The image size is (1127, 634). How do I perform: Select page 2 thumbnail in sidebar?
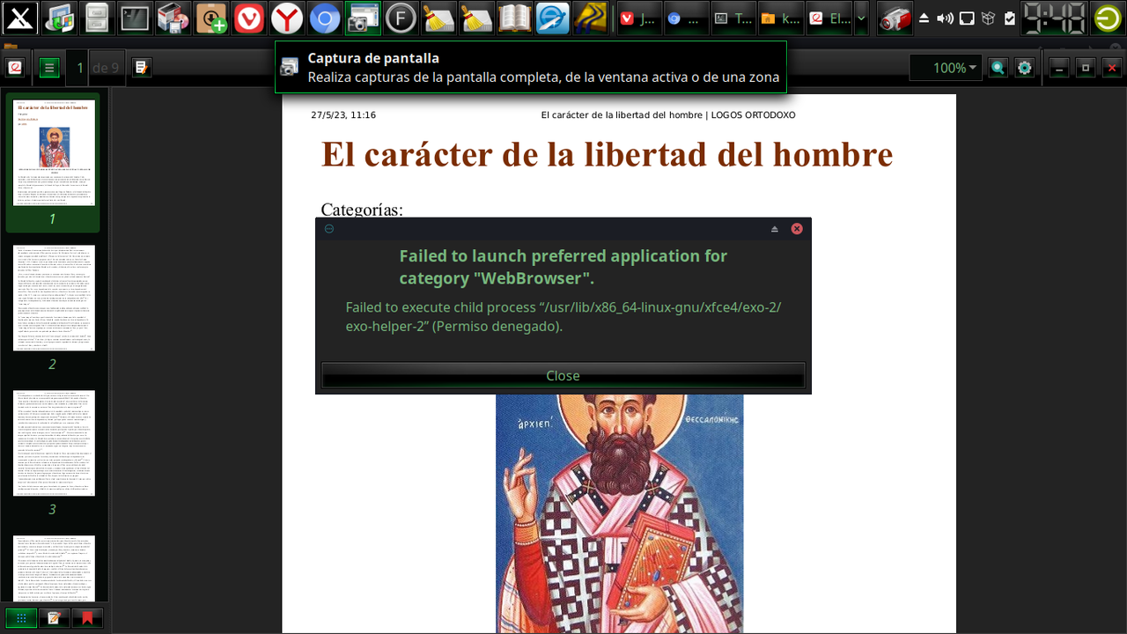(54, 298)
